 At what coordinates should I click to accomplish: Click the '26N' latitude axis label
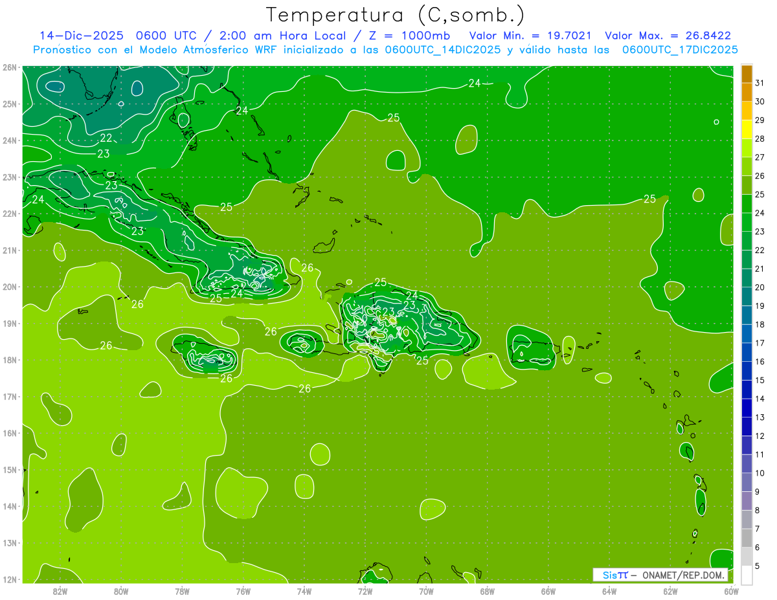10,67
